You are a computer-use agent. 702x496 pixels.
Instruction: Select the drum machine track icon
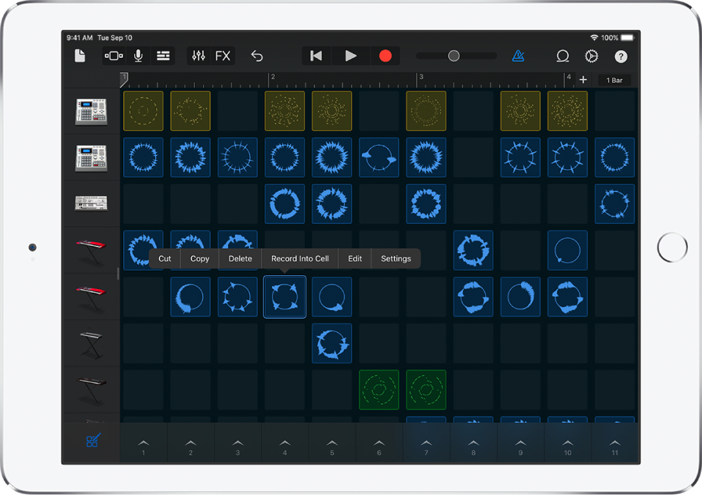pos(91,110)
